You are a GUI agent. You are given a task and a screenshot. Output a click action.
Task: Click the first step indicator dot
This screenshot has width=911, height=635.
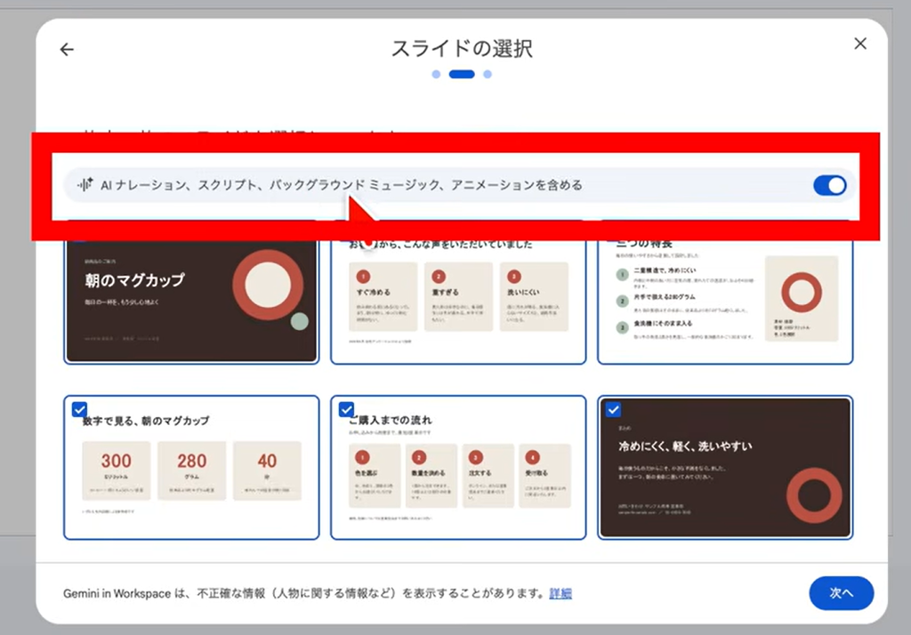coord(436,75)
